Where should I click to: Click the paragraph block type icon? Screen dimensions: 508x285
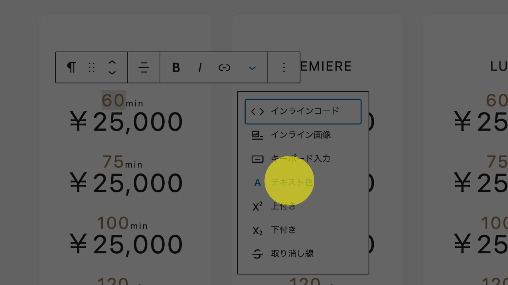[x=71, y=68]
